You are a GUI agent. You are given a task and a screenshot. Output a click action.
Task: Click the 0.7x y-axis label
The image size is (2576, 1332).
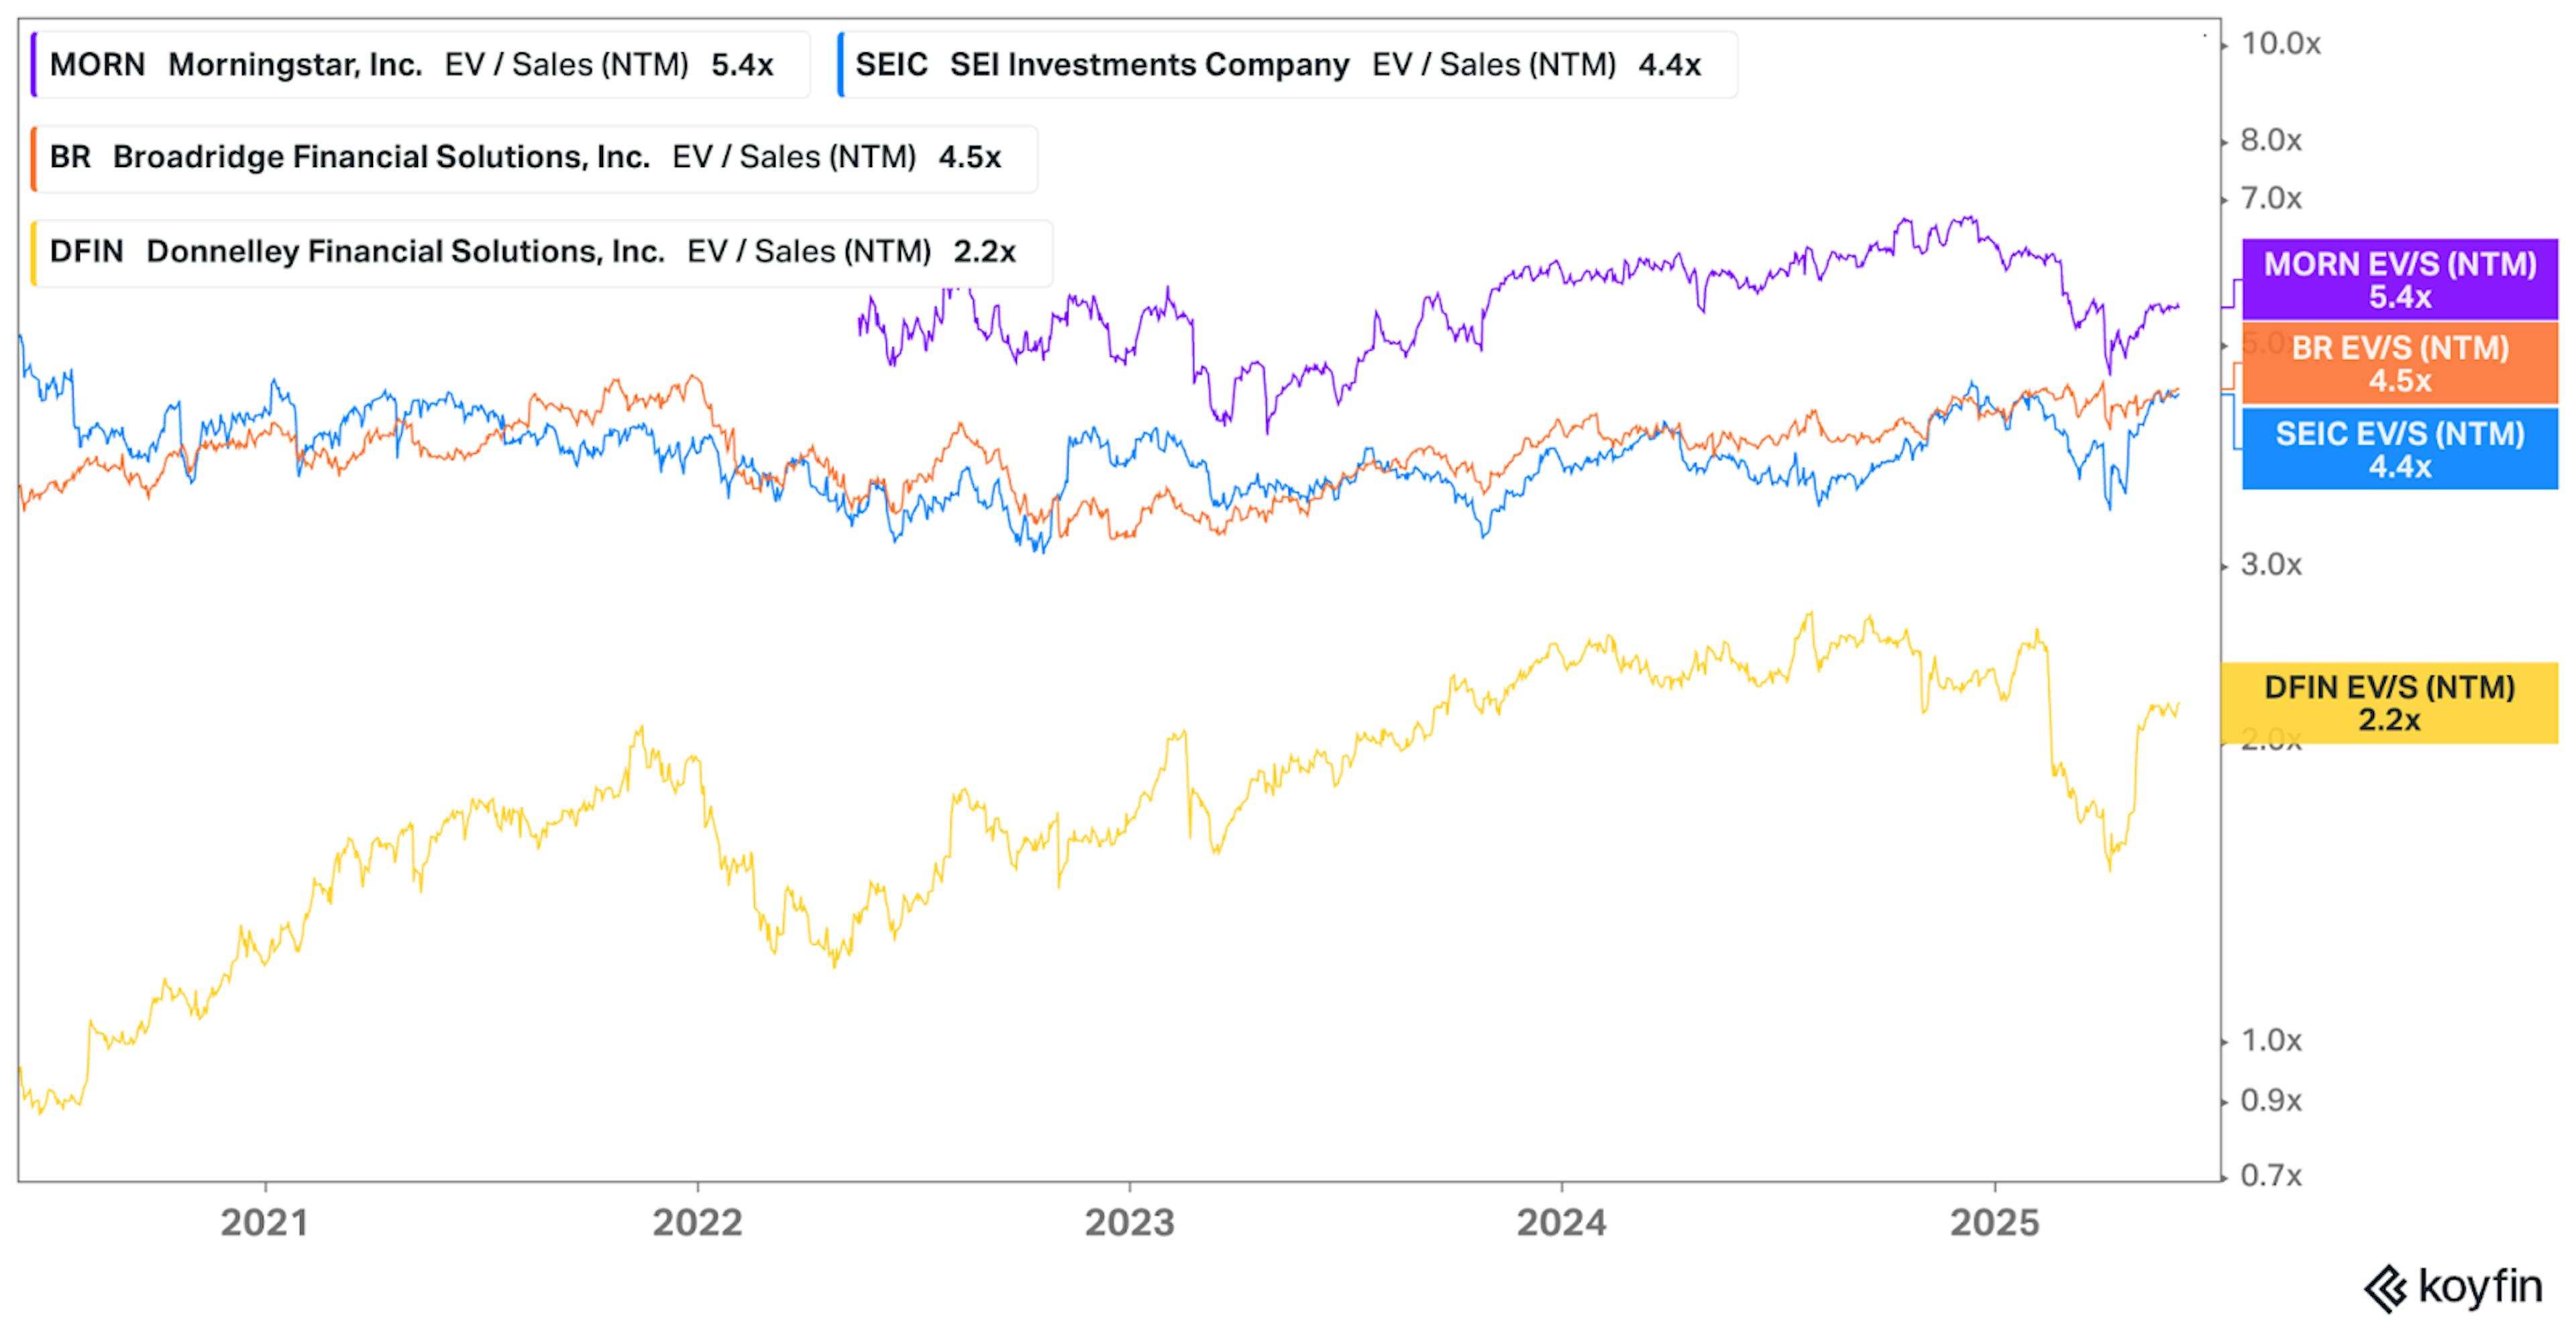(x=2271, y=1176)
